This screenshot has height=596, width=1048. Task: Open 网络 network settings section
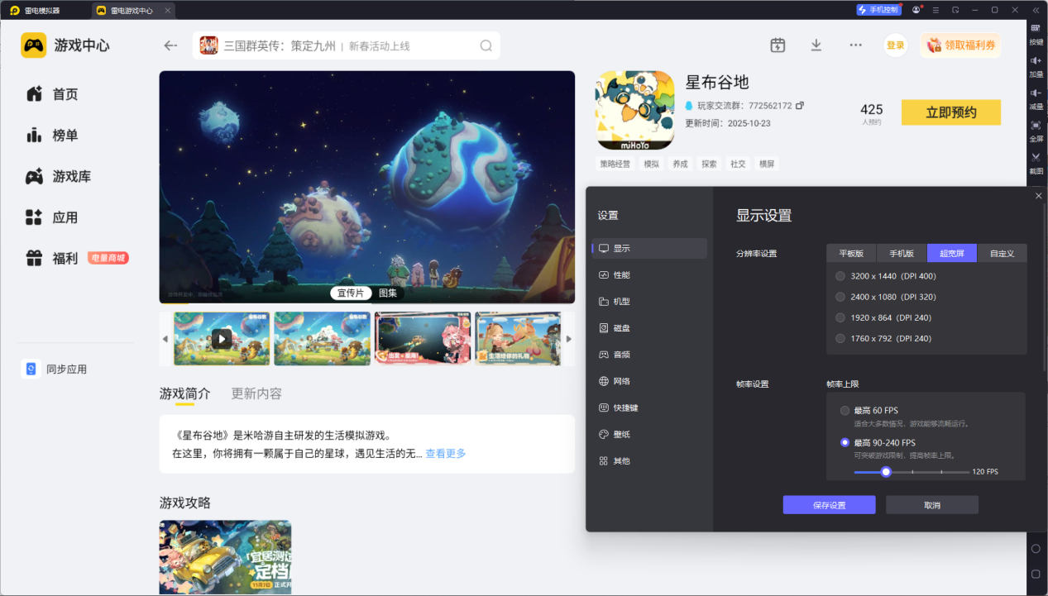tap(649, 381)
